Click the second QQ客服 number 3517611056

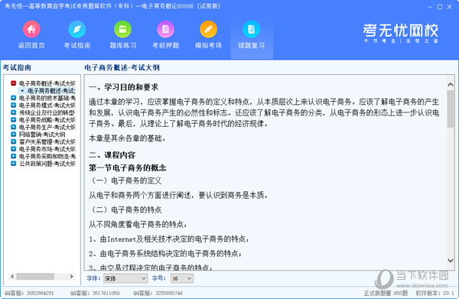(106, 293)
